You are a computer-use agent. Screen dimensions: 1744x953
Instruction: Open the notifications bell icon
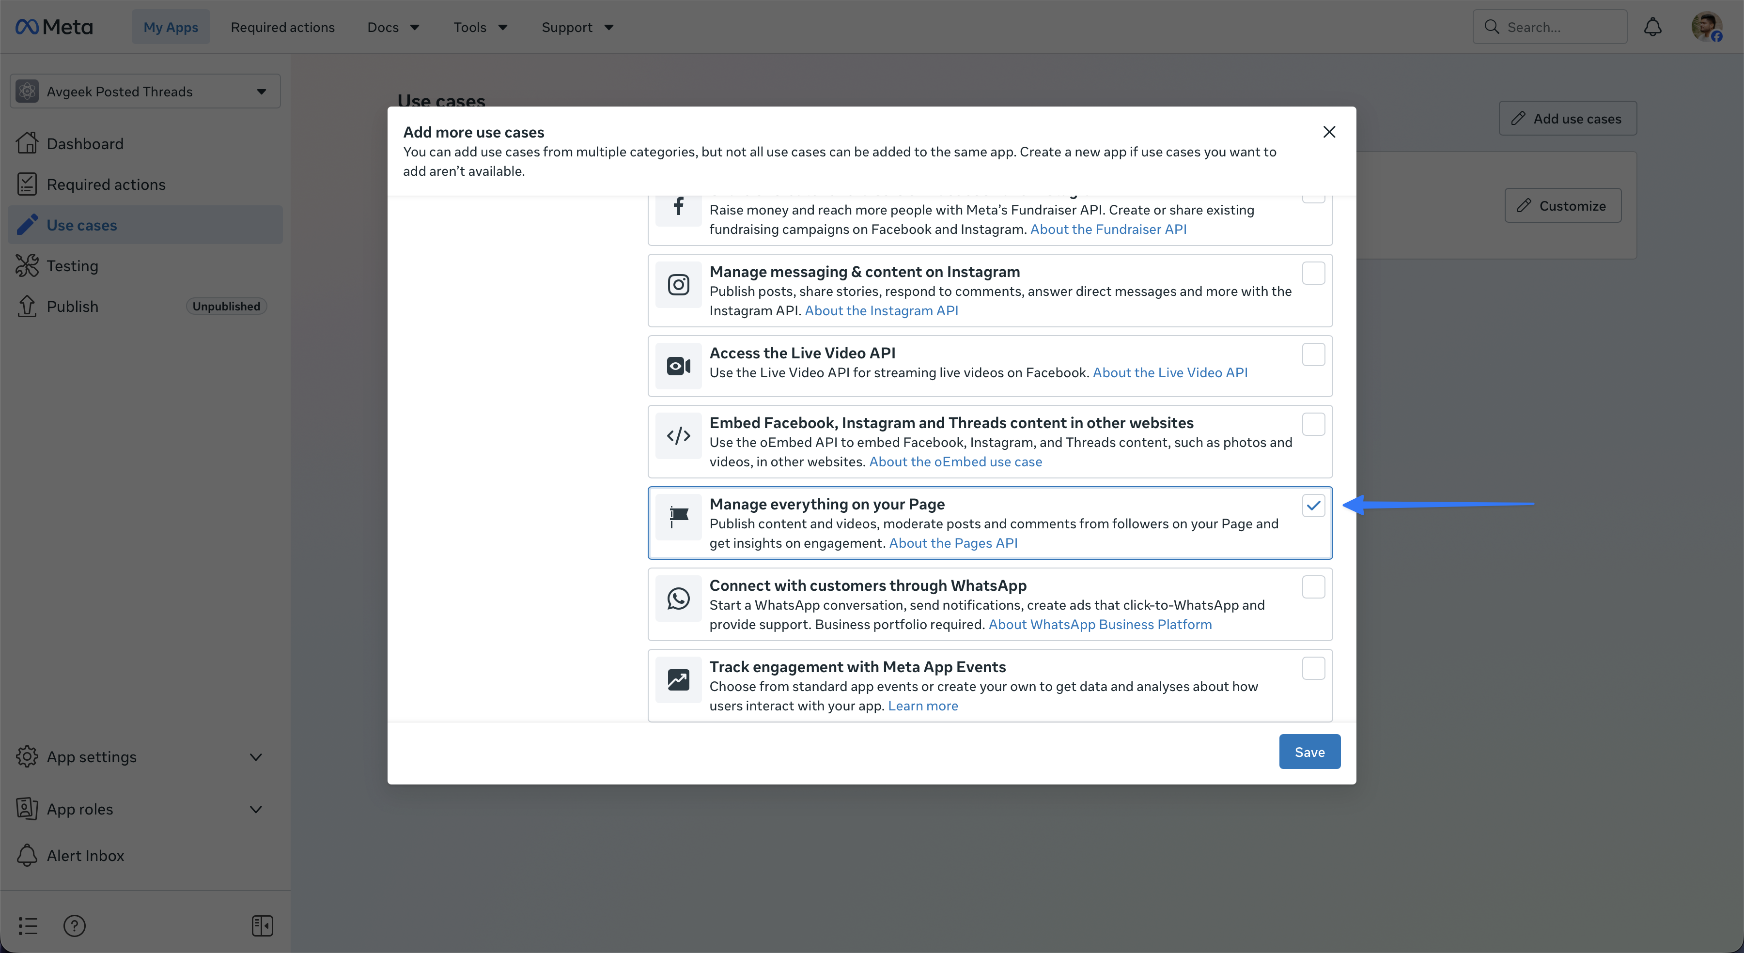pyautogui.click(x=1652, y=27)
